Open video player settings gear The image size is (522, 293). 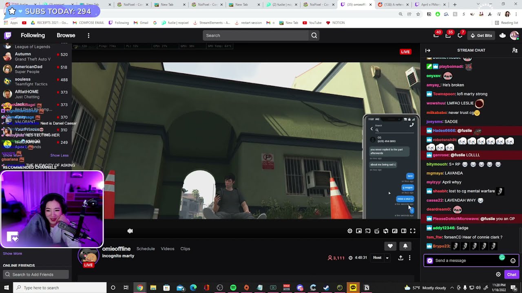(350, 231)
